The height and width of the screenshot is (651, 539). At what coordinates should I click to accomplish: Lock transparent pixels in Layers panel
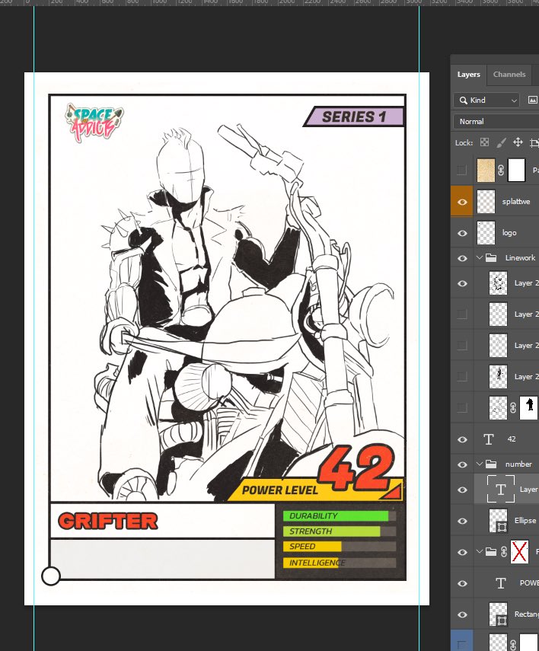[484, 142]
